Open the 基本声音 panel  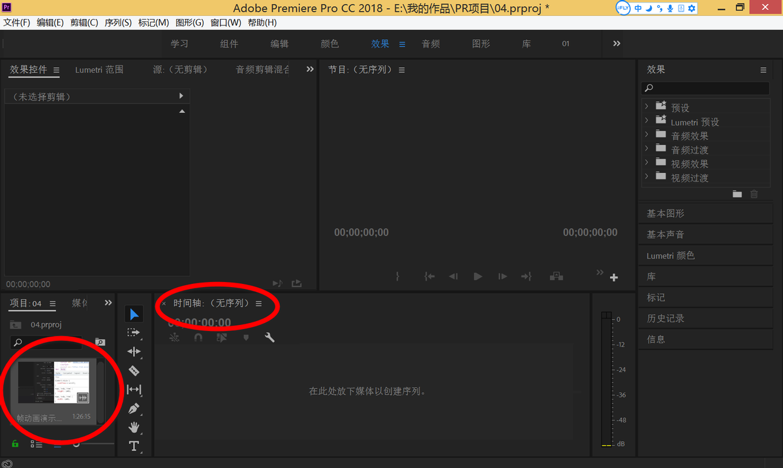coord(666,234)
